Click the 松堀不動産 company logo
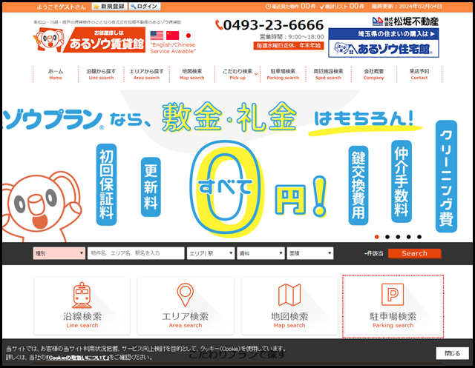475x368 pixels. pos(405,21)
